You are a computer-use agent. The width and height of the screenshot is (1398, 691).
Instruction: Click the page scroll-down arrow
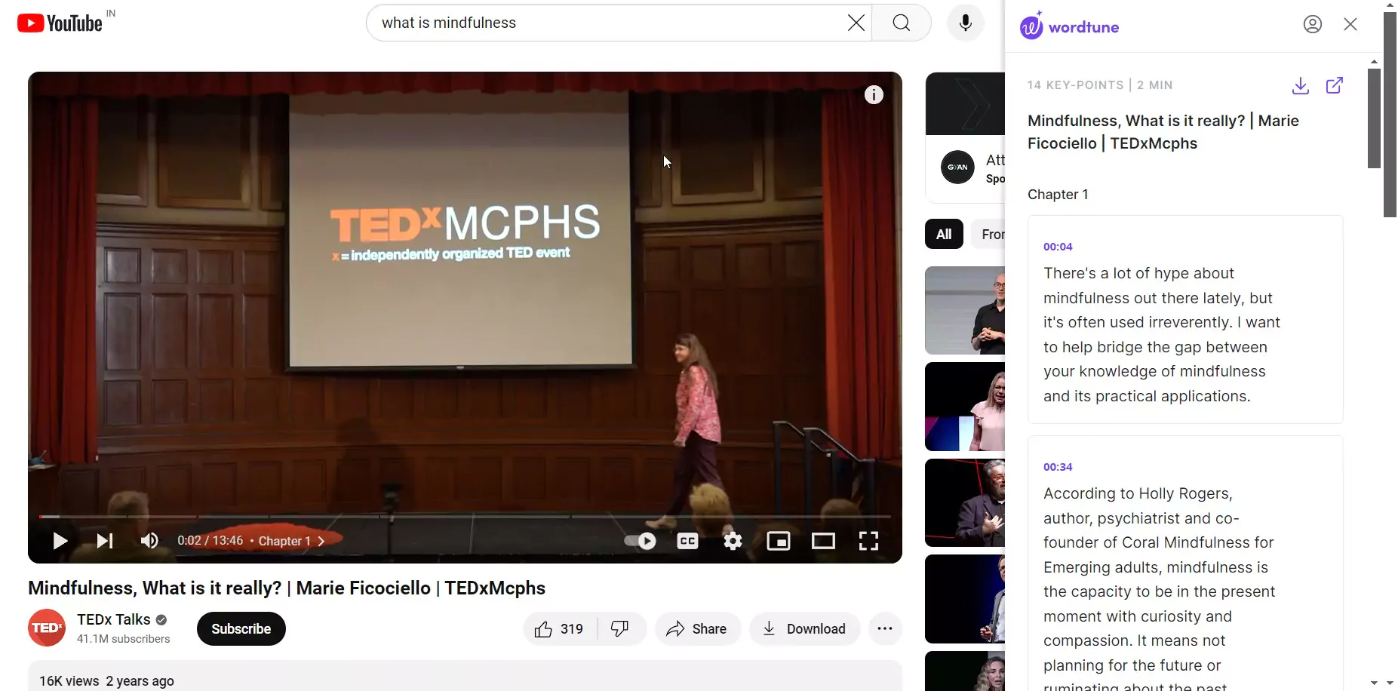1390,683
